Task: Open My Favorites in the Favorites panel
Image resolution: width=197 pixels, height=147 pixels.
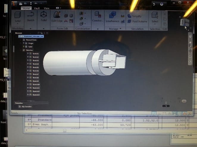Action: tap(25, 106)
